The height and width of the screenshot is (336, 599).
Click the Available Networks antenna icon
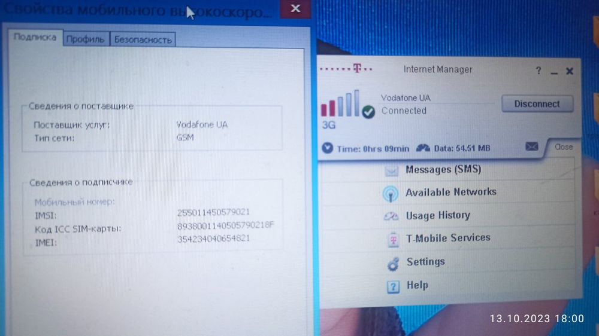[391, 193]
